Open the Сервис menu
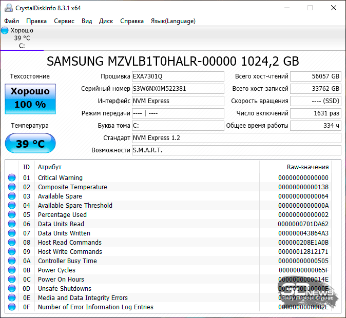Screen dimensions: 346x318 (64, 21)
